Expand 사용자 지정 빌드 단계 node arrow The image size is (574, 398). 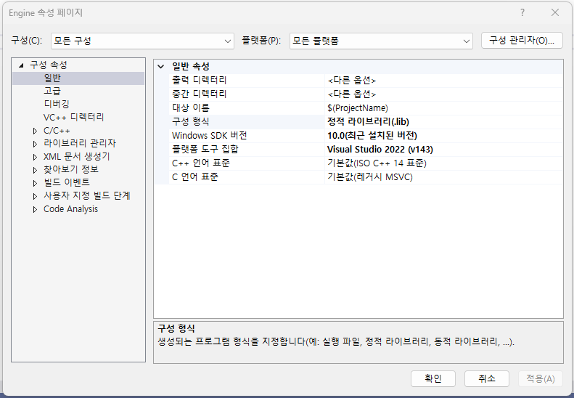click(x=35, y=196)
